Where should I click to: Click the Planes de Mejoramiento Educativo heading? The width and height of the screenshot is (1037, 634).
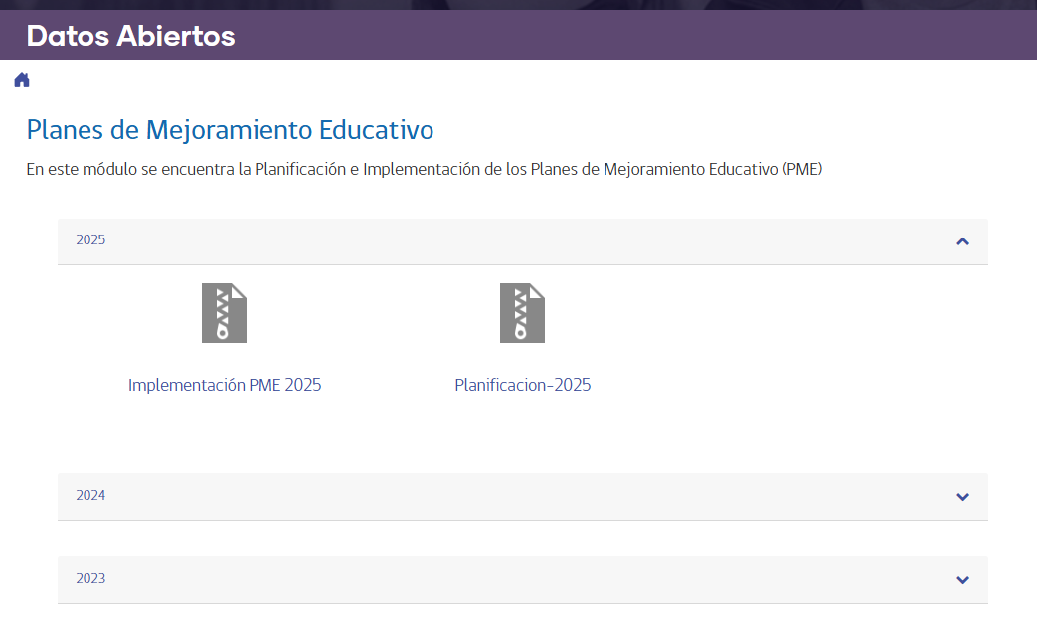tap(230, 130)
